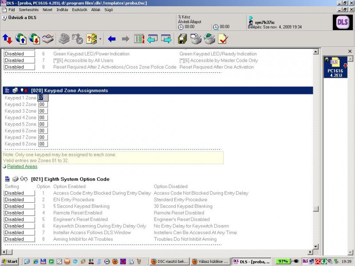Click the green section list icon
355x266 pixels.
pos(139,39)
